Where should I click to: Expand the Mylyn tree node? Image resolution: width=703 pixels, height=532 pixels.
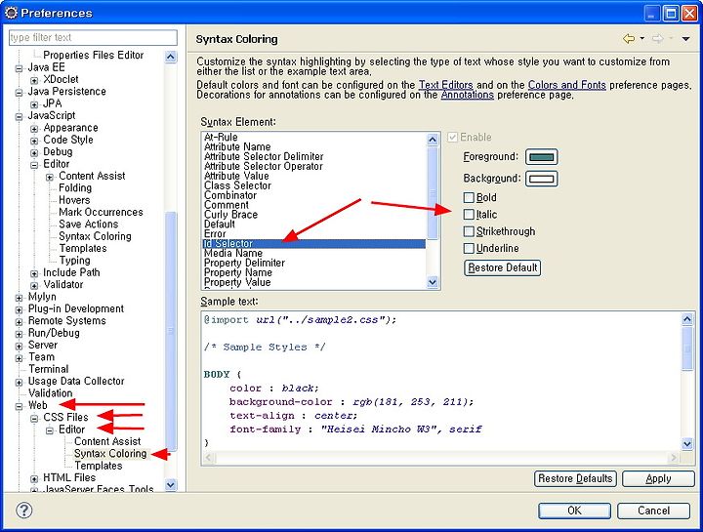[x=19, y=298]
